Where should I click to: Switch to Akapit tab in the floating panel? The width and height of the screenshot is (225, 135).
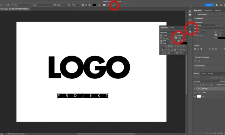(172, 28)
